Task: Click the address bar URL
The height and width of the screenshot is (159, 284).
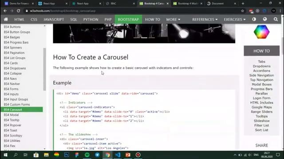Action: [x=63, y=11]
